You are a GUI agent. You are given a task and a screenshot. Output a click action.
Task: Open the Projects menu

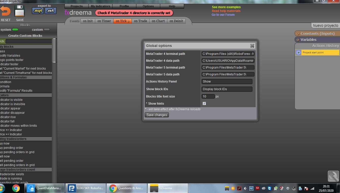[x=77, y=6]
